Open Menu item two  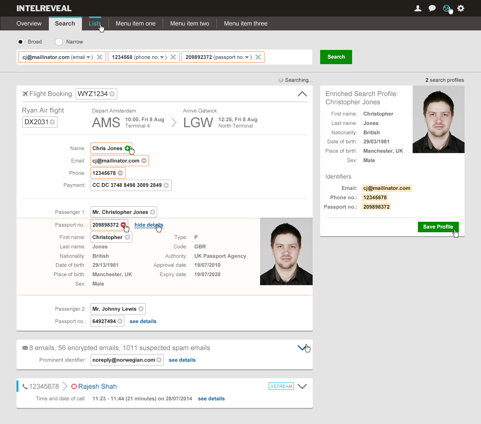click(190, 24)
